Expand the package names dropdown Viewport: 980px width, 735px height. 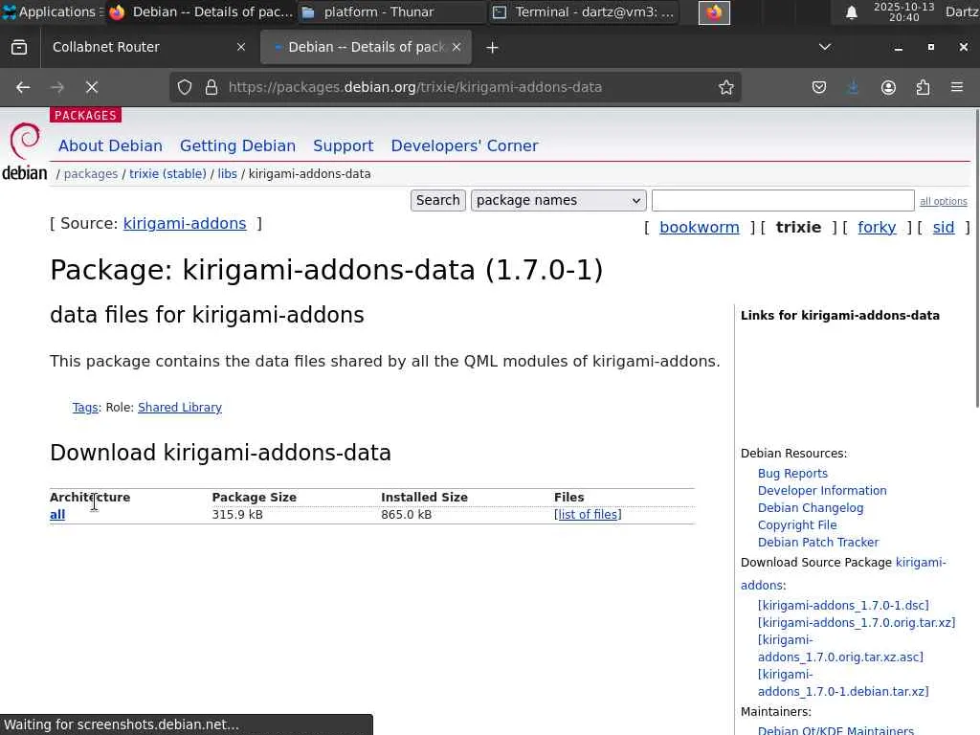click(x=558, y=200)
